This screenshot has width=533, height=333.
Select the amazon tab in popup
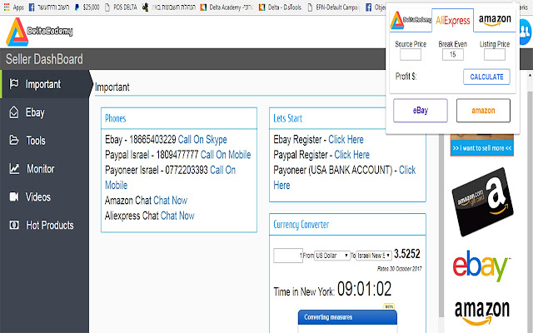click(x=495, y=20)
